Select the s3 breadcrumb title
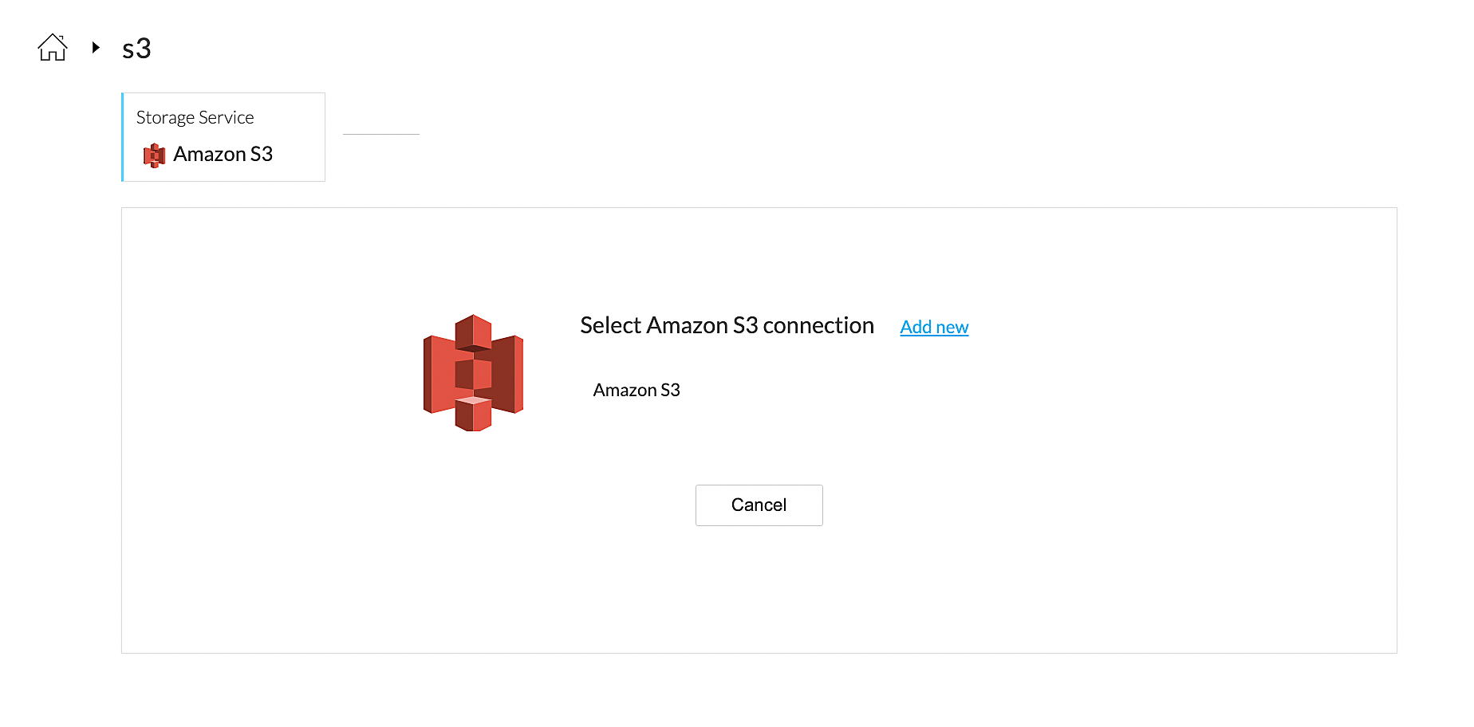The width and height of the screenshot is (1474, 727). (136, 49)
